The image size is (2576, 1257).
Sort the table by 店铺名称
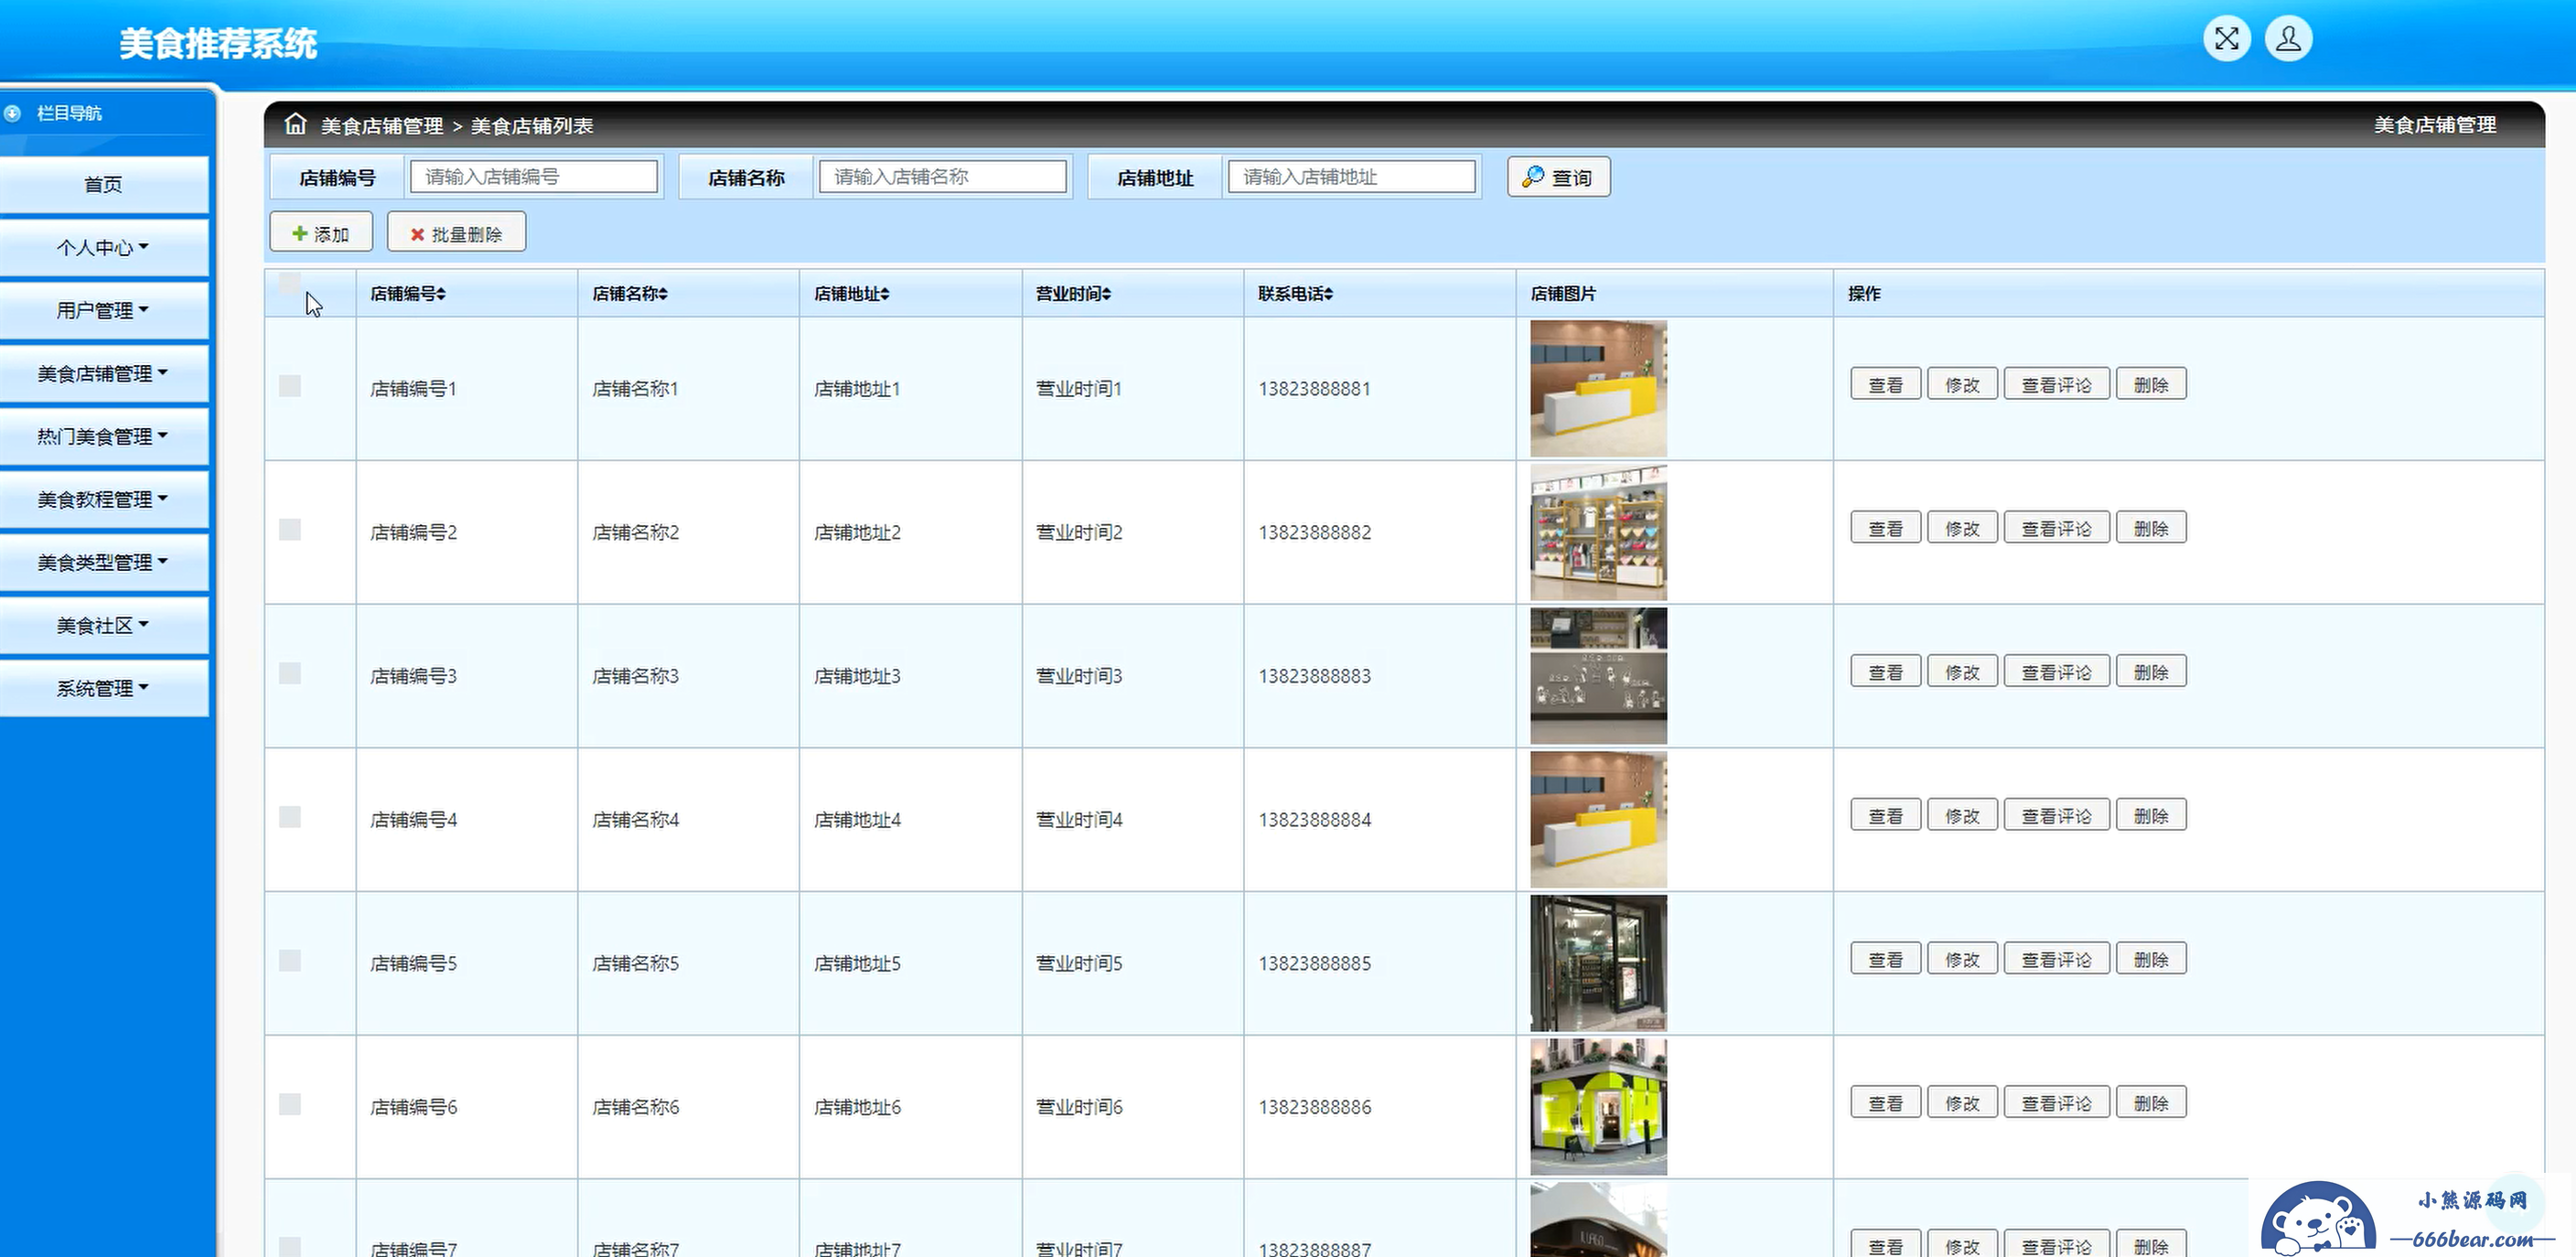[630, 293]
